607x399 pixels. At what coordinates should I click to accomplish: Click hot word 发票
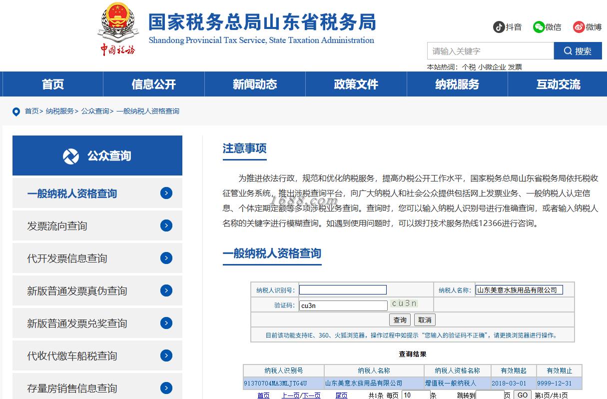[x=515, y=67]
